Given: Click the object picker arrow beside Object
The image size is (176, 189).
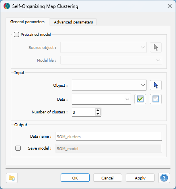Looking at the screenshot, I should point(156,85).
